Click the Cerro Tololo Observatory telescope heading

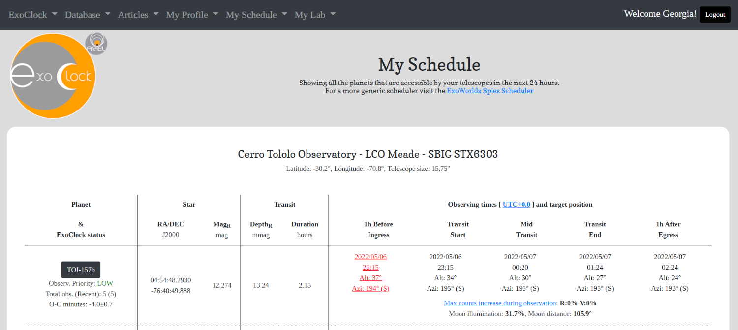[368, 154]
